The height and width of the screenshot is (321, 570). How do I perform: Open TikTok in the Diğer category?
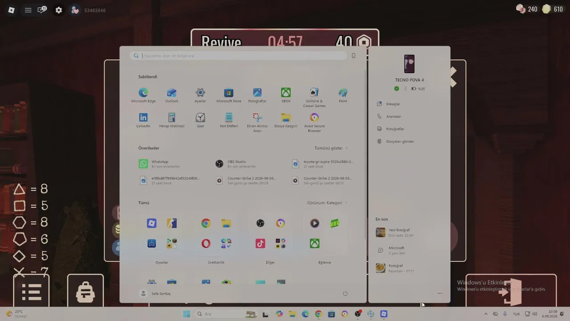(261, 243)
